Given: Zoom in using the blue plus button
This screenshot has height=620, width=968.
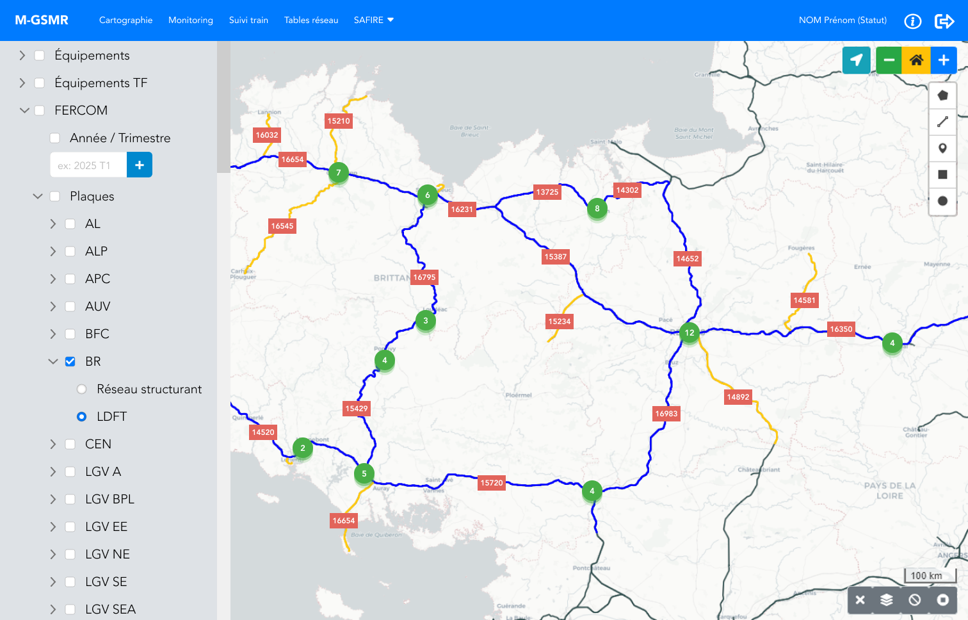Looking at the screenshot, I should [944, 60].
